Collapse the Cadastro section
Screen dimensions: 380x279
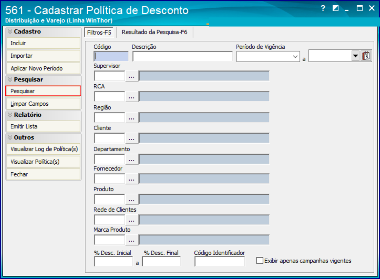point(10,32)
